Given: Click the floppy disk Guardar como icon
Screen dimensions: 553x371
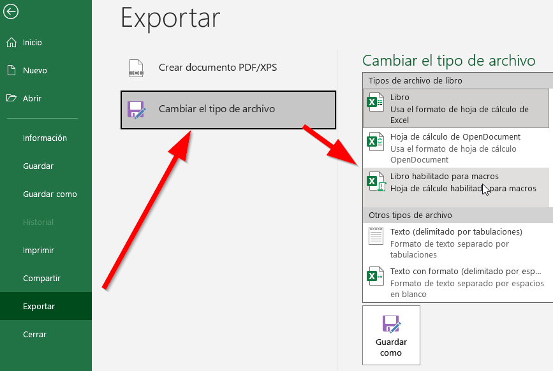Looking at the screenshot, I should 390,324.
